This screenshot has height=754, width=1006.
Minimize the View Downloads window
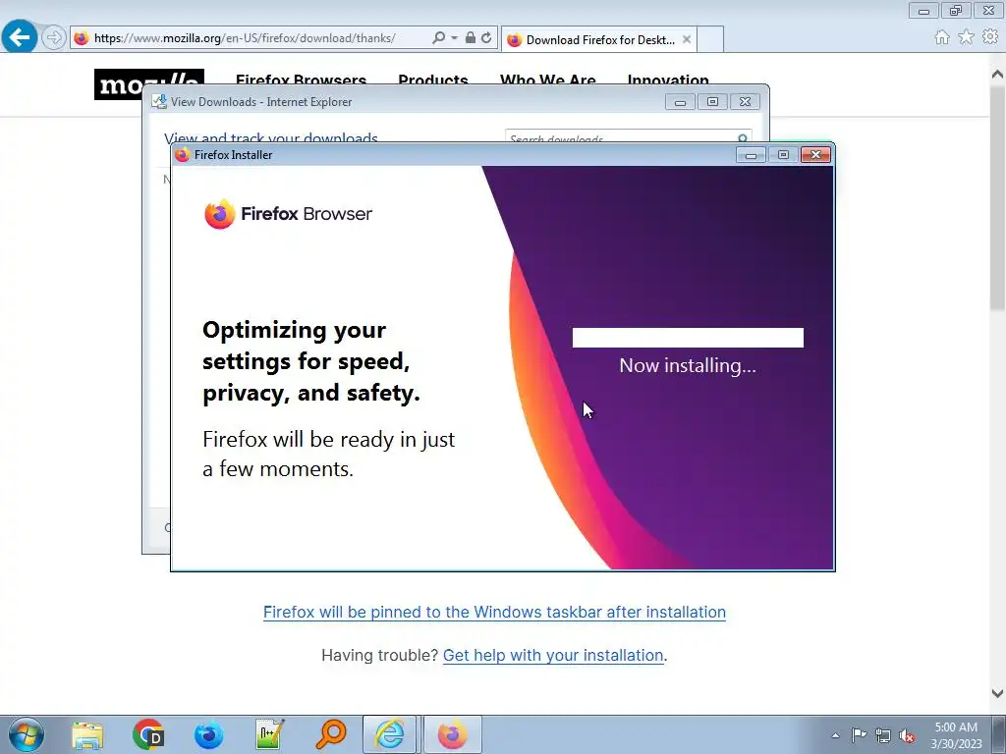[680, 101]
